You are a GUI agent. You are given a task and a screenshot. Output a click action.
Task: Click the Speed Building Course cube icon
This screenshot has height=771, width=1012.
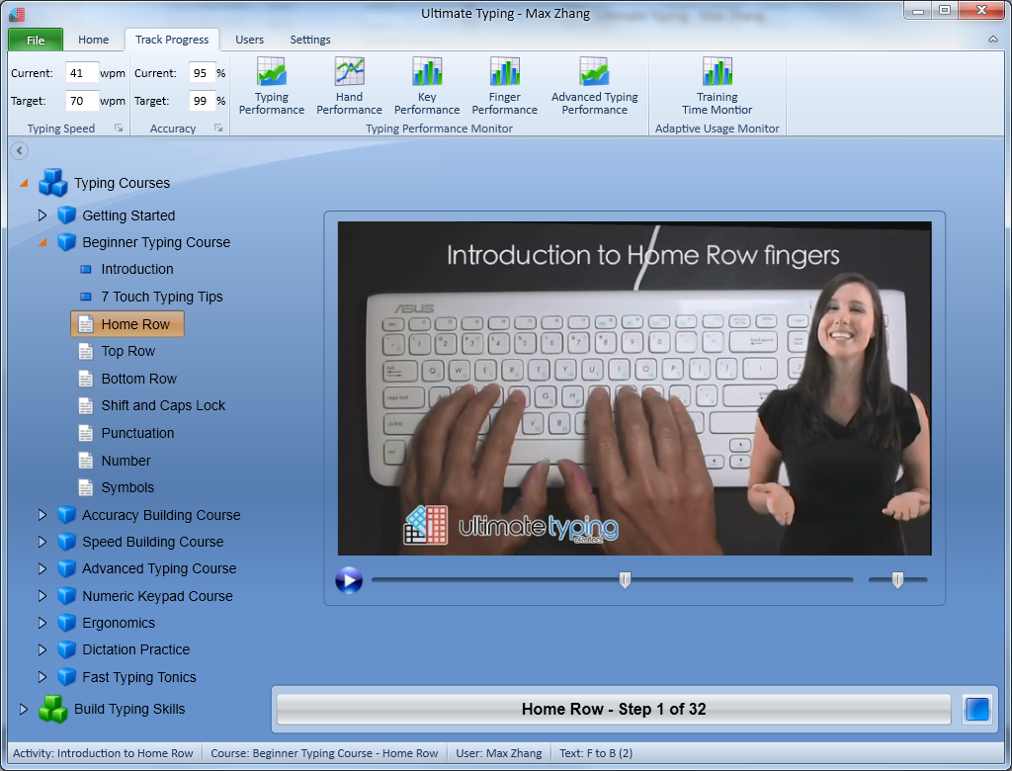point(67,542)
